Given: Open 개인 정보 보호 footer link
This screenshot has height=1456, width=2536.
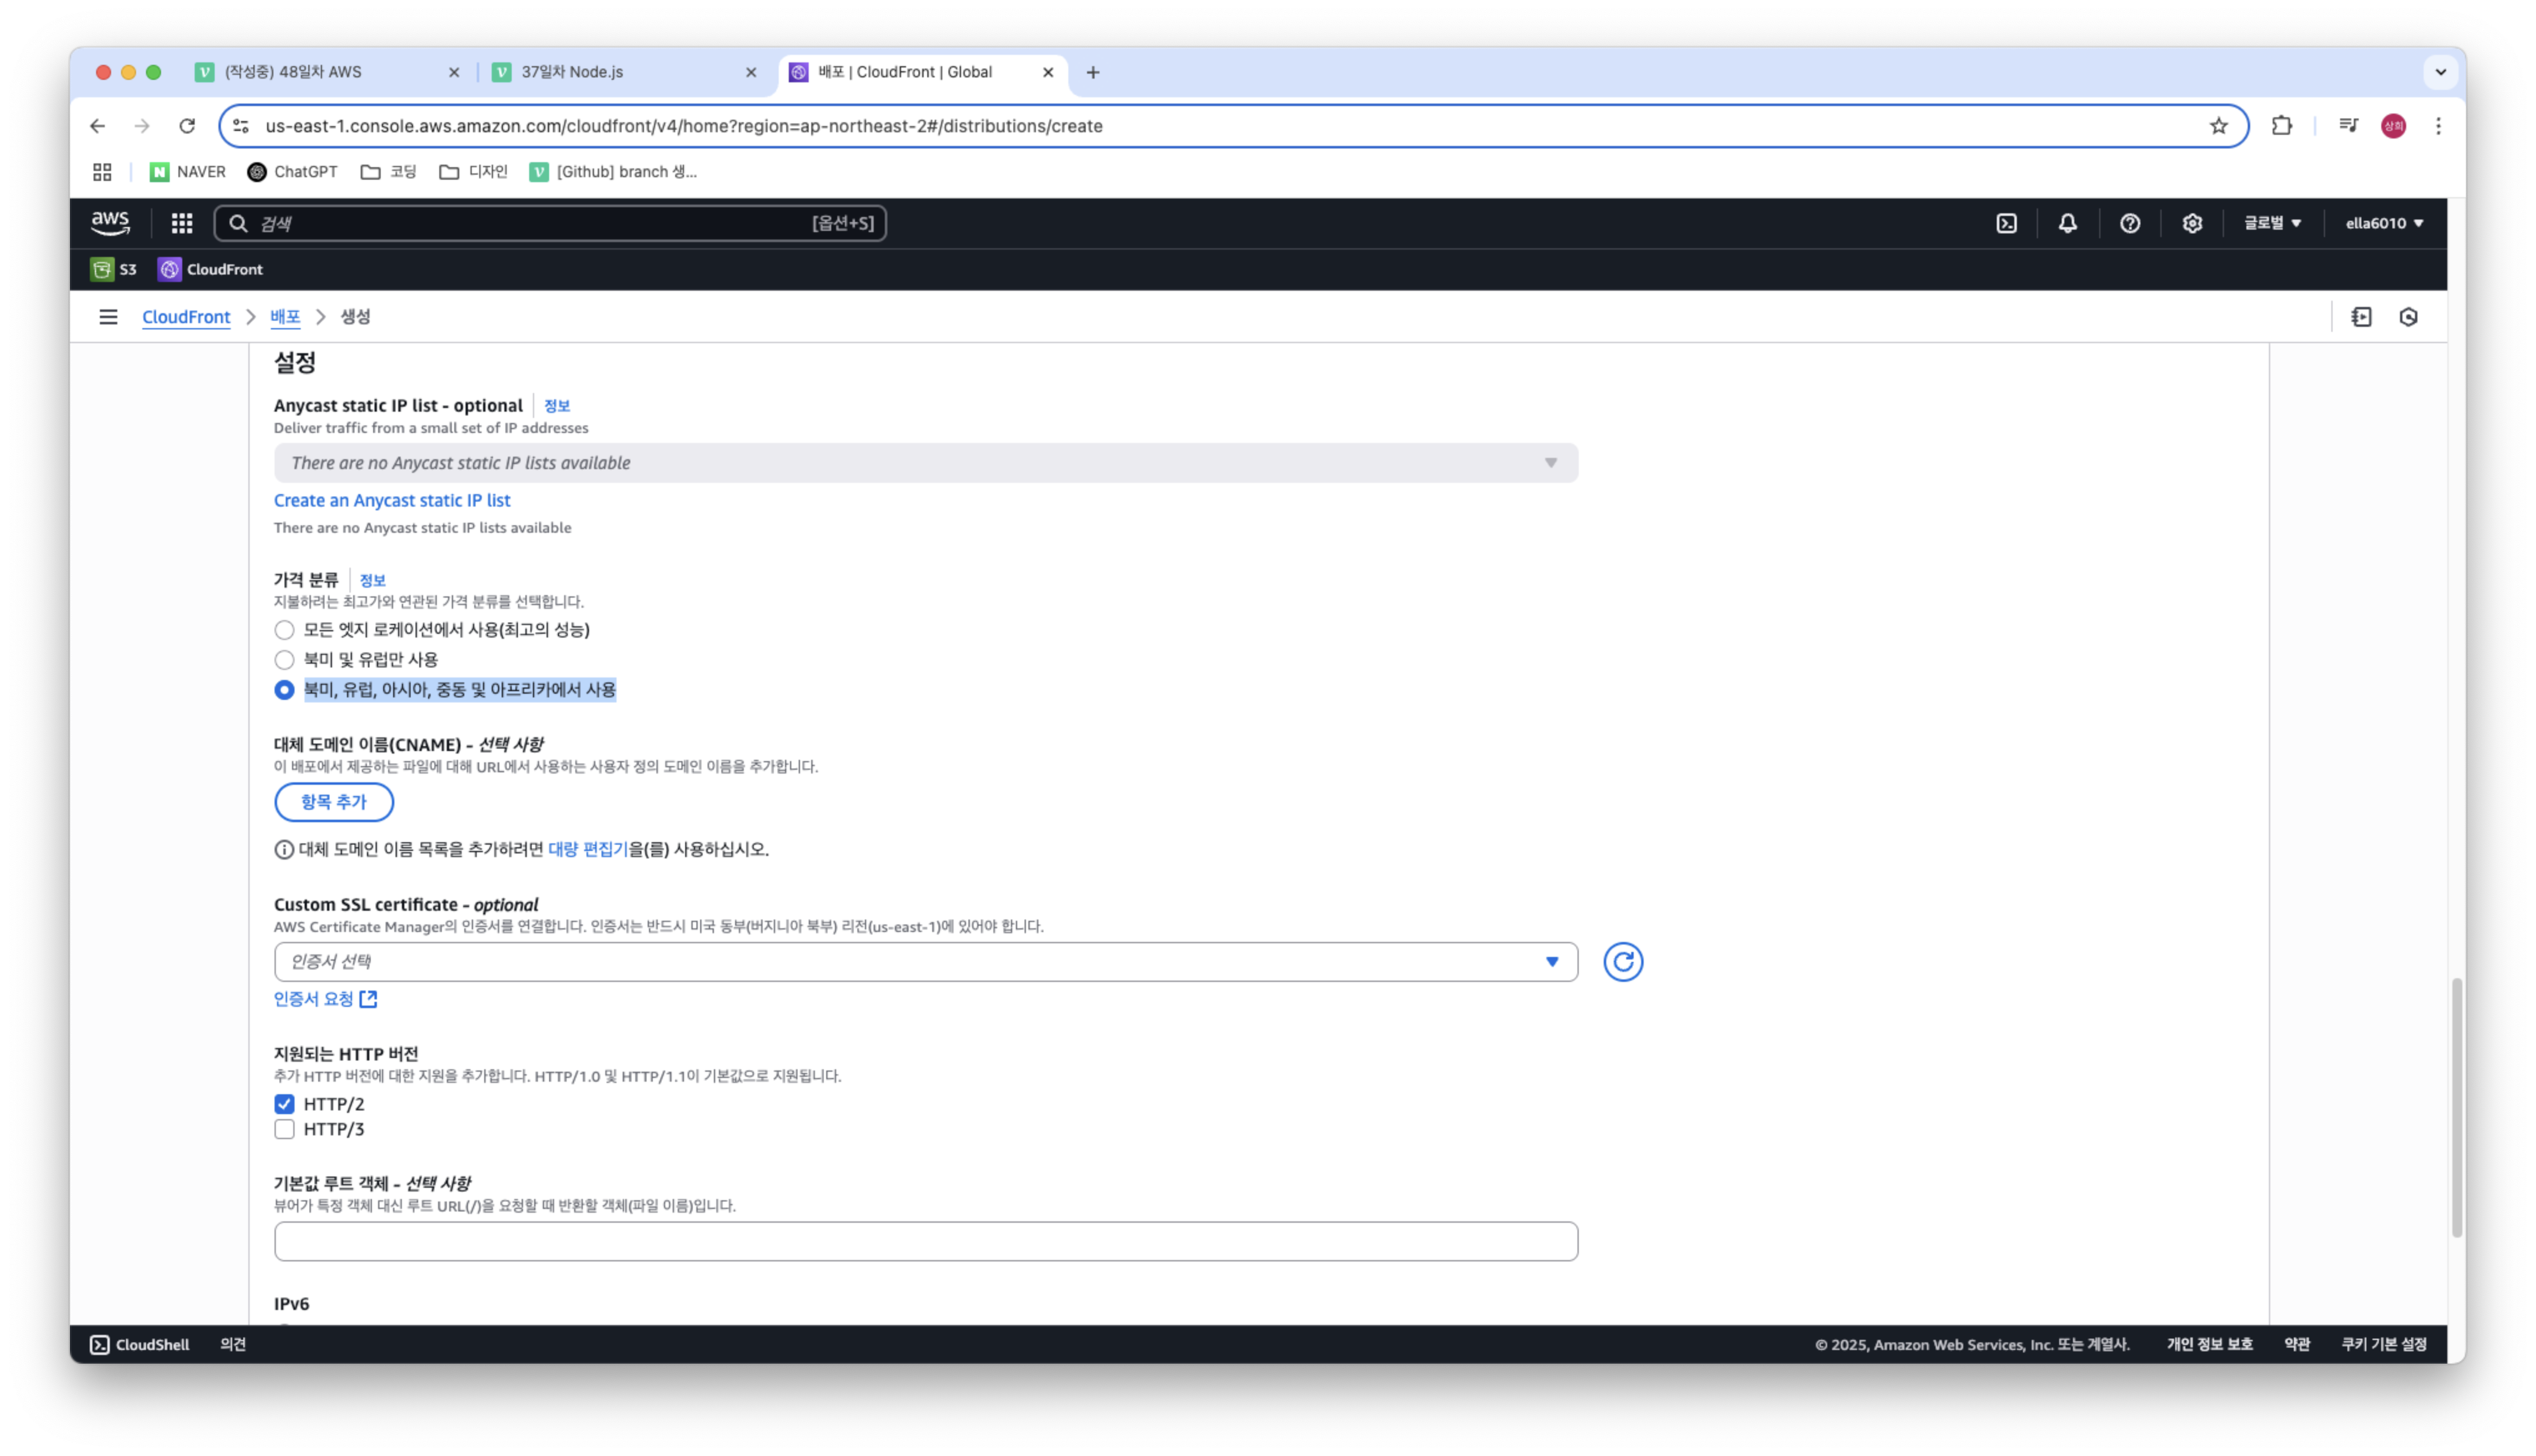Looking at the screenshot, I should coord(2209,1345).
